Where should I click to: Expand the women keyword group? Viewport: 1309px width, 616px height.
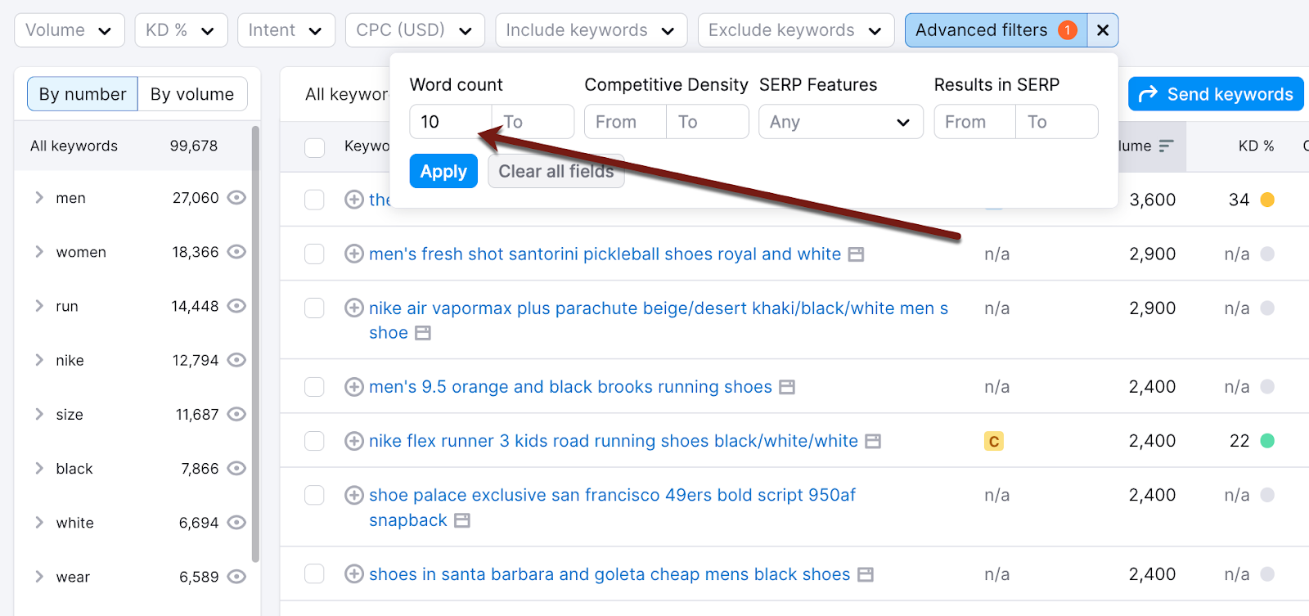coord(39,251)
